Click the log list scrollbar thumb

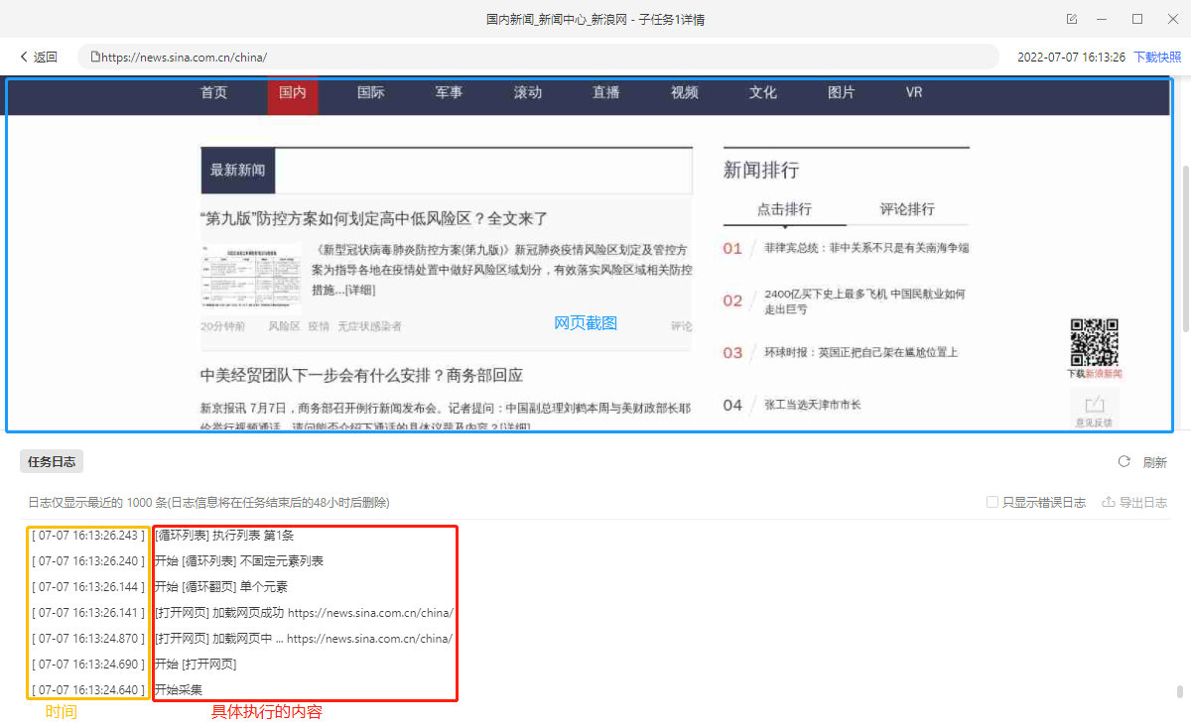[1179, 692]
